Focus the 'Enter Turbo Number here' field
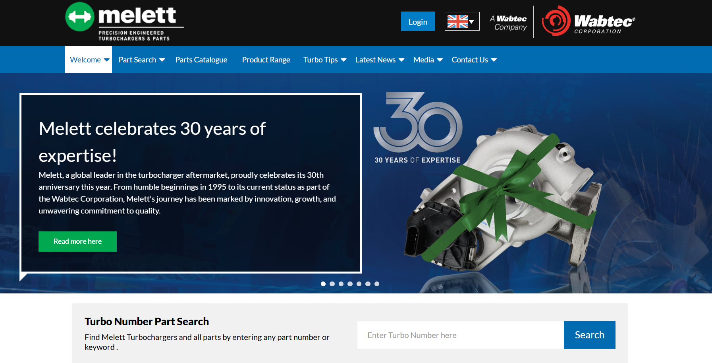Screen dimensions: 712x363 click(460, 335)
